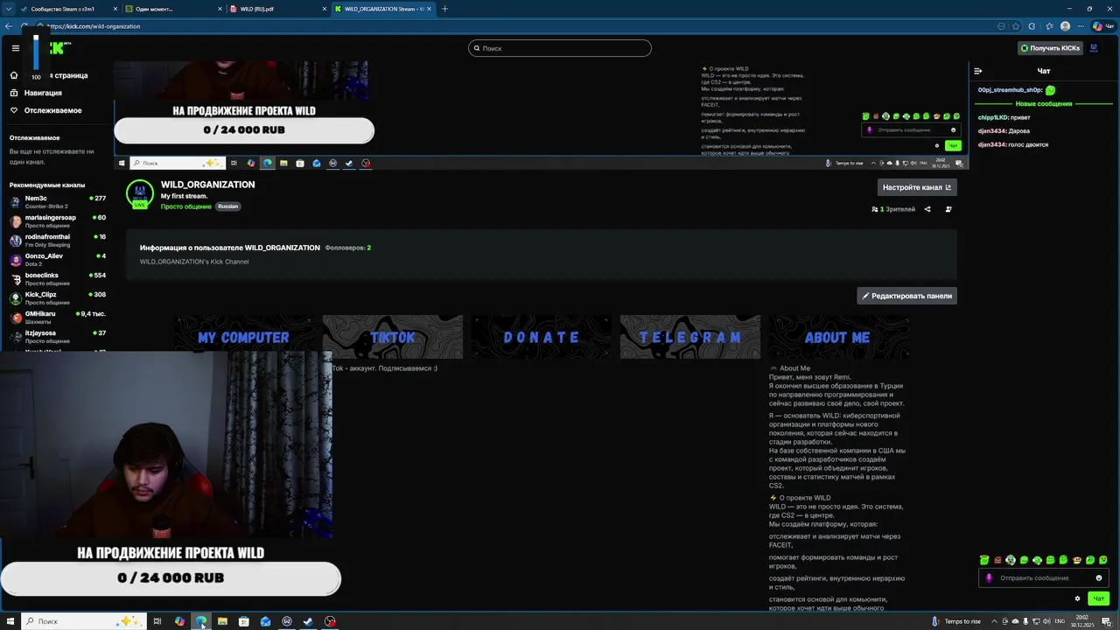1120x630 pixels.
Task: Click the ABOUT ME panel banner
Action: [838, 337]
